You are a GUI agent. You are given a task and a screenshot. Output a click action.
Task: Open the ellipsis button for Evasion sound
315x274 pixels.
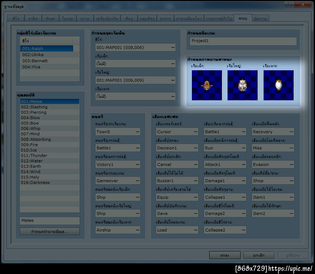(x=291, y=165)
